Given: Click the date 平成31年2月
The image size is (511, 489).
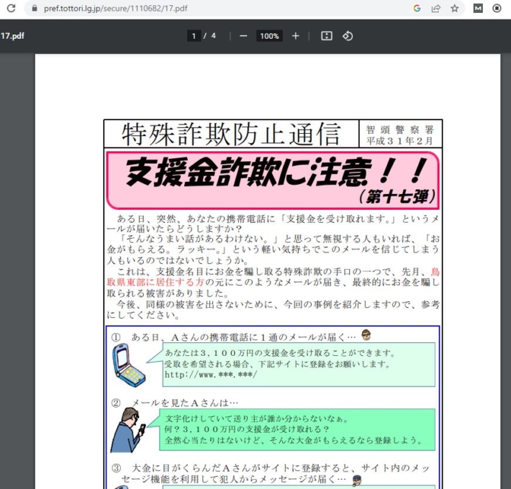Looking at the screenshot, I should [399, 141].
